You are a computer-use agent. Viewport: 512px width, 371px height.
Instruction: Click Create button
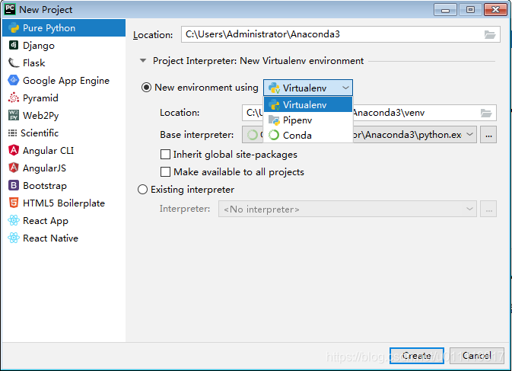tap(417, 356)
